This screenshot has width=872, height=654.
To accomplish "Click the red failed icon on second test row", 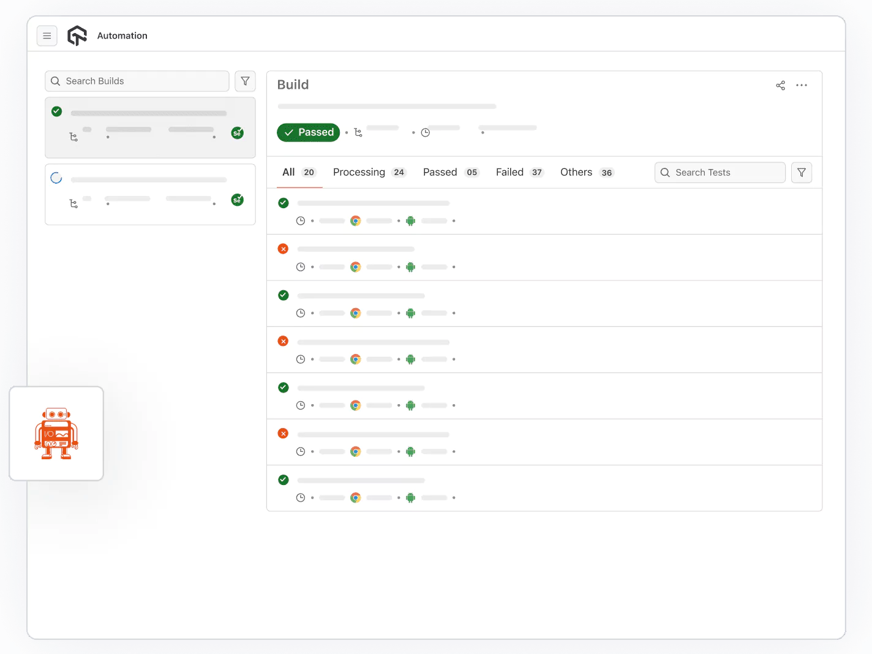I will (283, 249).
